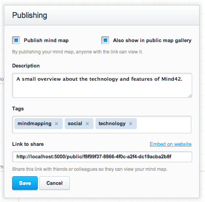Click the Publishing dialog title bar

(102, 15)
